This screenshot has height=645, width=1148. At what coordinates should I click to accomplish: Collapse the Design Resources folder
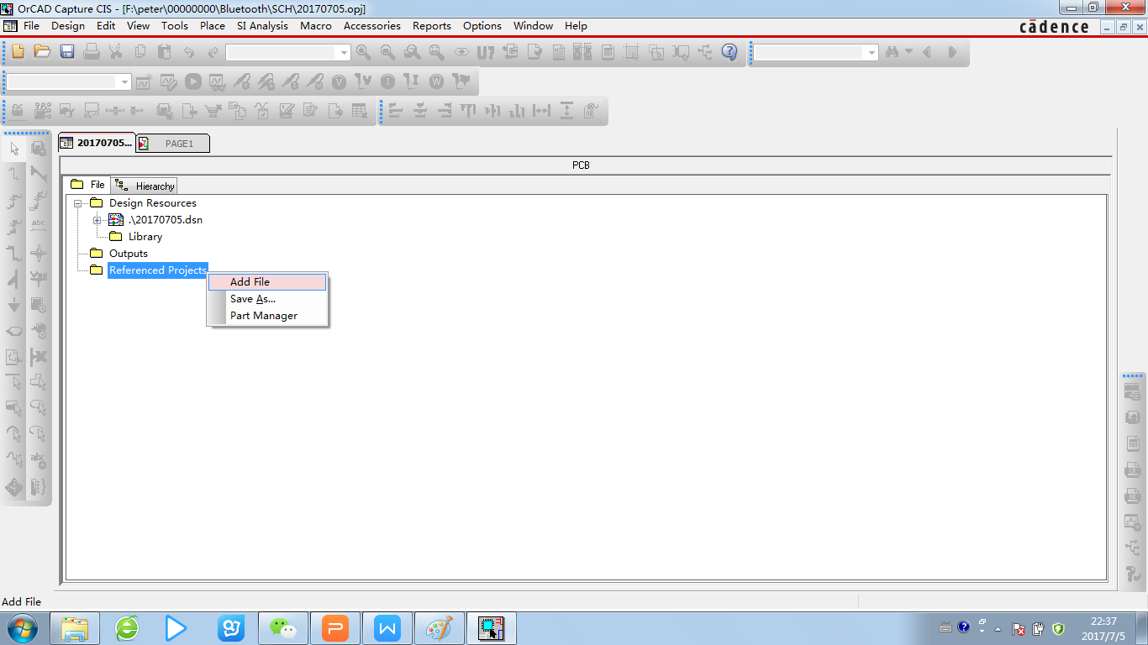(x=77, y=203)
